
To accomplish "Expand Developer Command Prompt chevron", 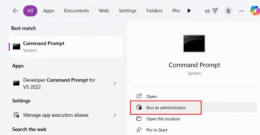I will click(115, 83).
